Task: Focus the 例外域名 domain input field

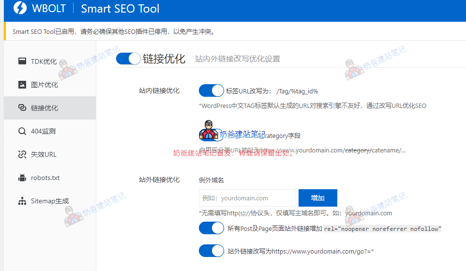Action: click(x=247, y=198)
